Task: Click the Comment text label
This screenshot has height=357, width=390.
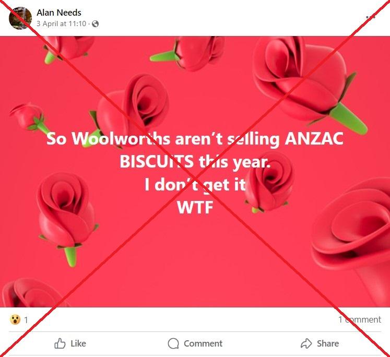Action: coord(203,343)
